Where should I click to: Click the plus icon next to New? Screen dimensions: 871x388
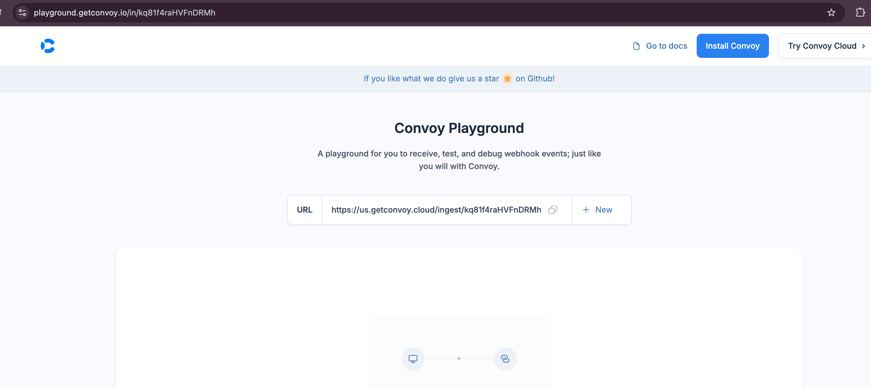coord(586,210)
